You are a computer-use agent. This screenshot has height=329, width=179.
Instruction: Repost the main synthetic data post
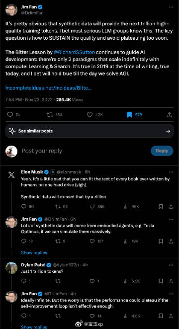(50, 115)
